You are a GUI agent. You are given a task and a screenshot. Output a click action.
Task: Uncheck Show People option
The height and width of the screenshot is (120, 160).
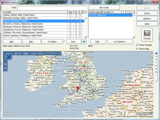(x=137, y=45)
